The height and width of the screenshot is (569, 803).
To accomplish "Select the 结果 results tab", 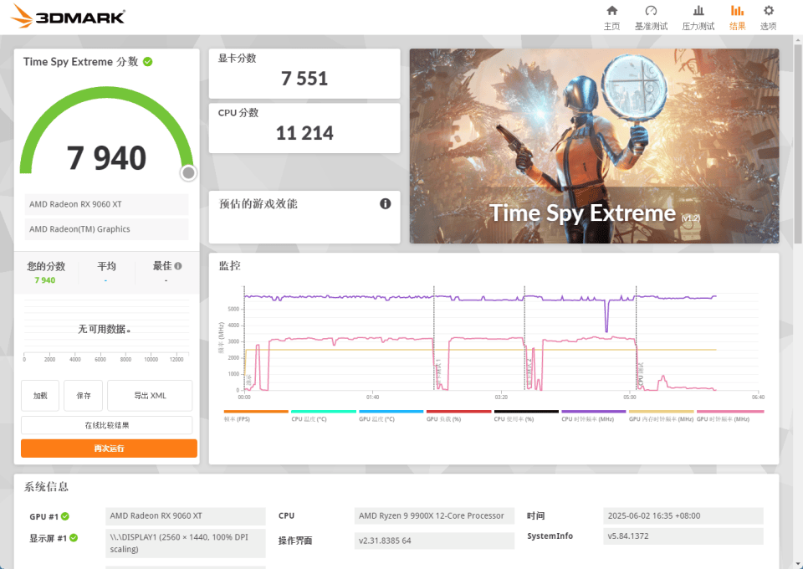I will click(x=737, y=18).
